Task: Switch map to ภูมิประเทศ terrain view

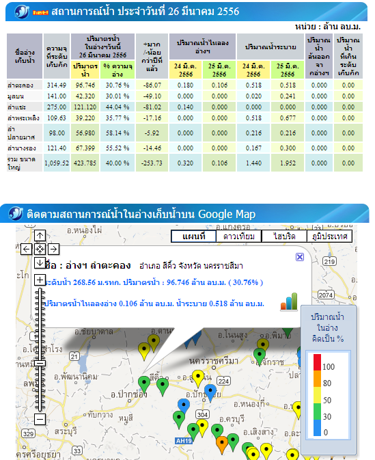Action: coord(329,236)
